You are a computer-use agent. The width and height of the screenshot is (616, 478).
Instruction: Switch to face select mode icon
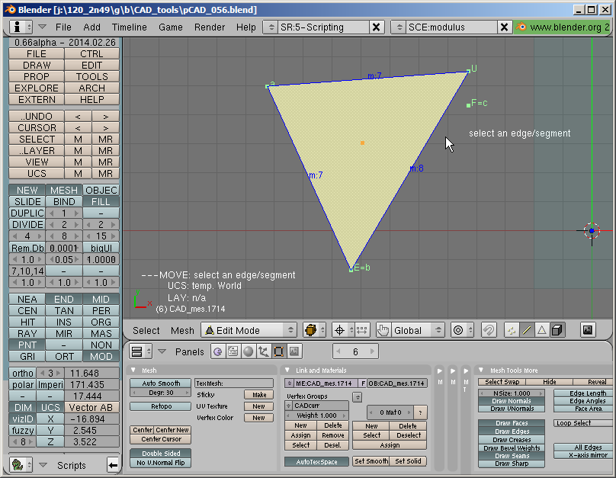542,330
